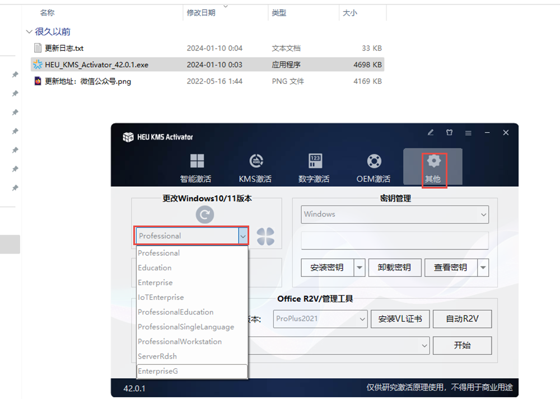Sort by 修改日期 column header
The image size is (560, 399).
click(201, 13)
